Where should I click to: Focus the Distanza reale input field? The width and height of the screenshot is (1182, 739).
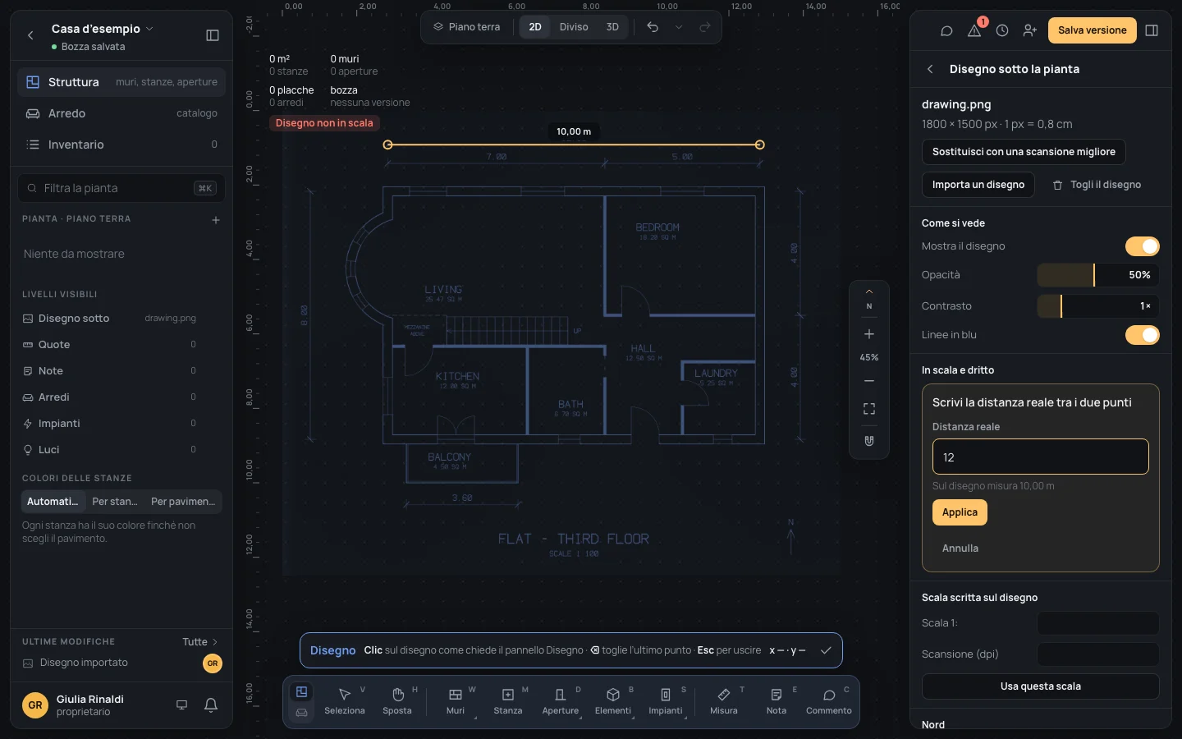click(x=1041, y=457)
